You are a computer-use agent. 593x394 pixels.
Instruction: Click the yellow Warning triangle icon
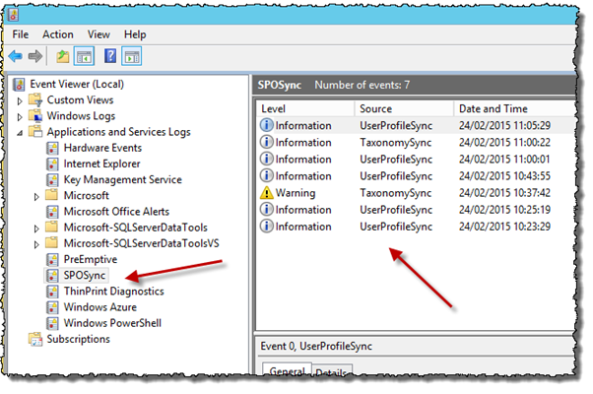click(267, 193)
